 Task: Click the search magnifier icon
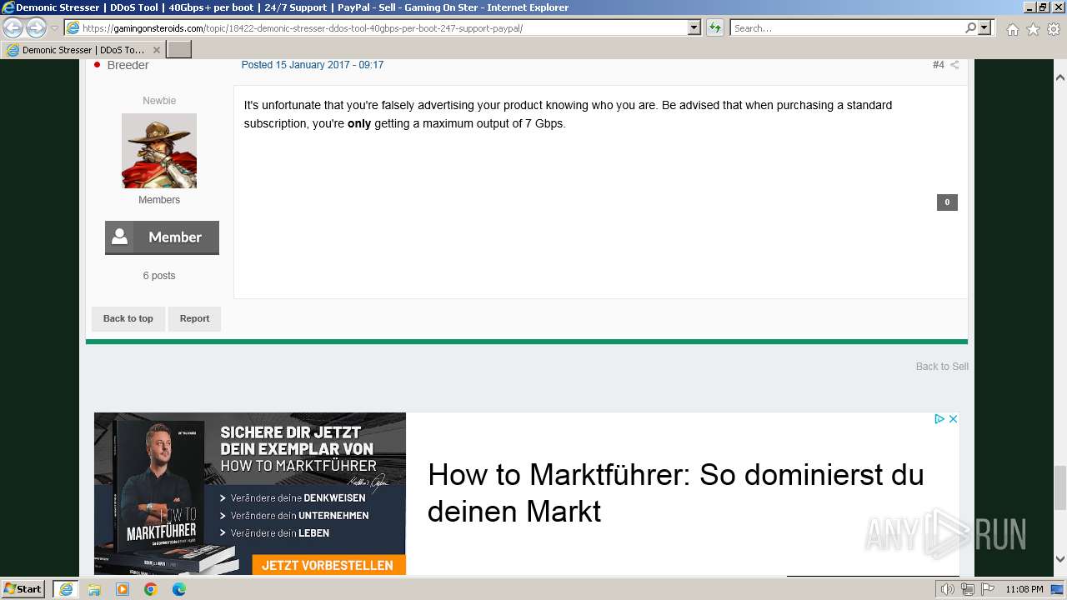970,28
